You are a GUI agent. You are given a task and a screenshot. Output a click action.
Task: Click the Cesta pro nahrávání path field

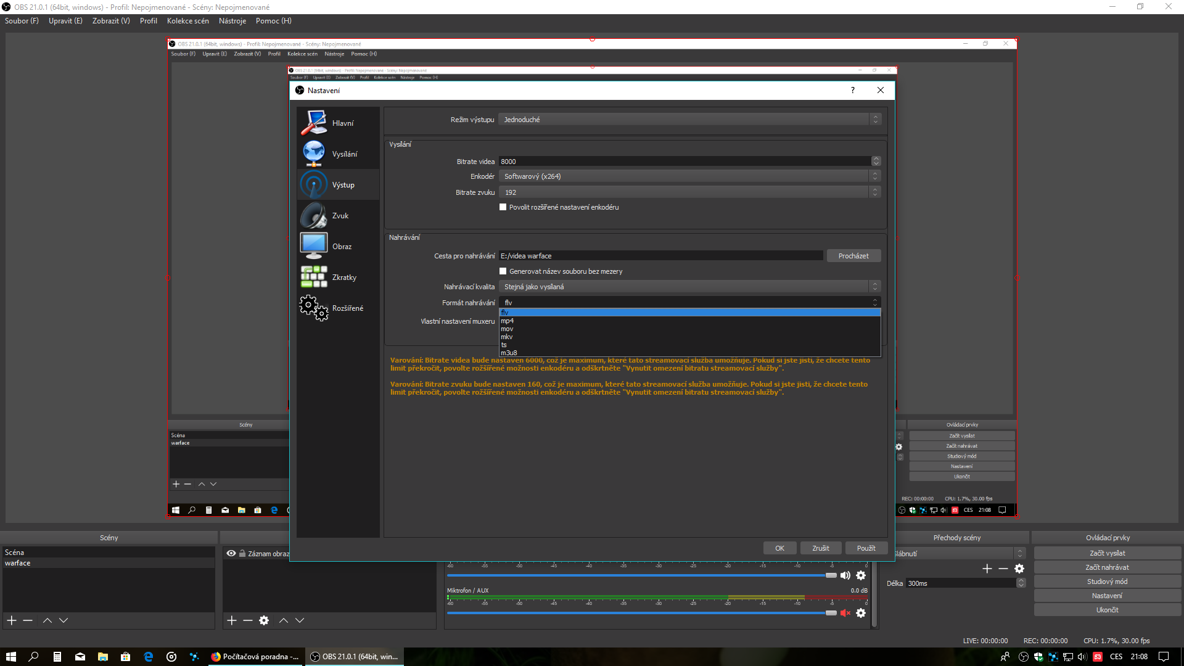coord(660,256)
